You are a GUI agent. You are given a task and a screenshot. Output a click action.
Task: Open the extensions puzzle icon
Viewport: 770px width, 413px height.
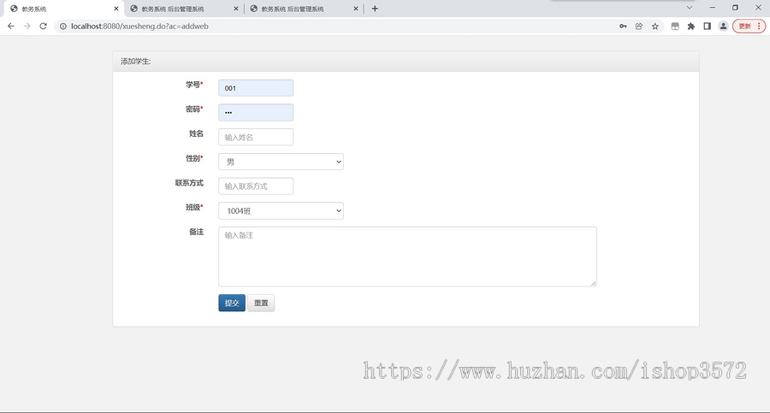(691, 26)
